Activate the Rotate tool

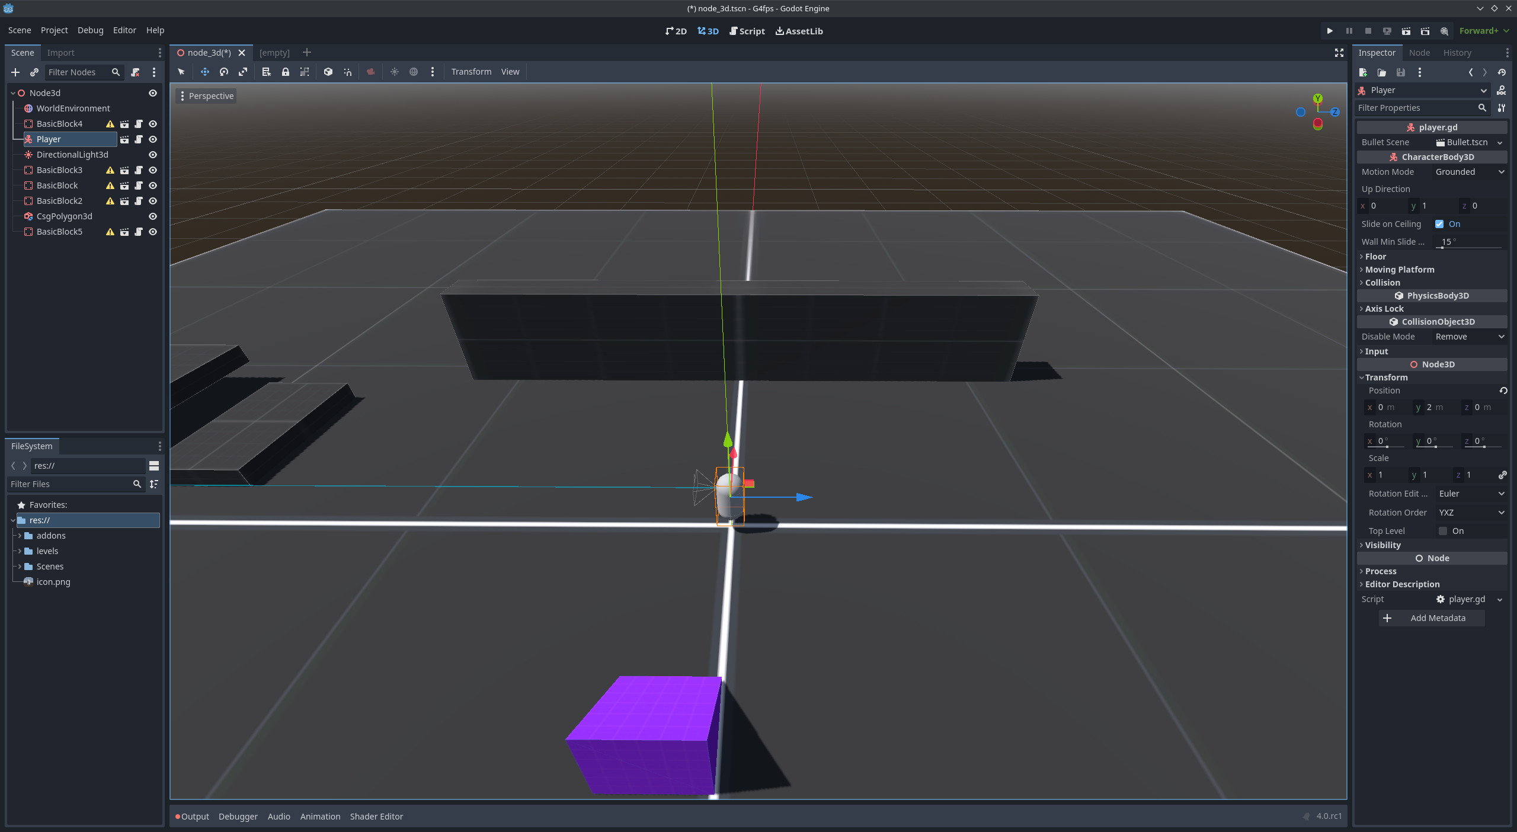[224, 72]
